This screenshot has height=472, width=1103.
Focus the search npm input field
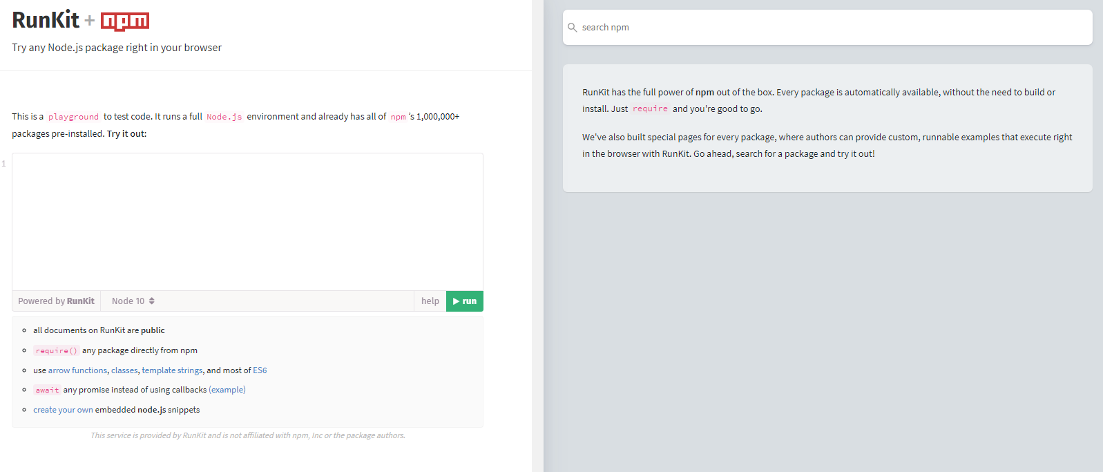[827, 28]
